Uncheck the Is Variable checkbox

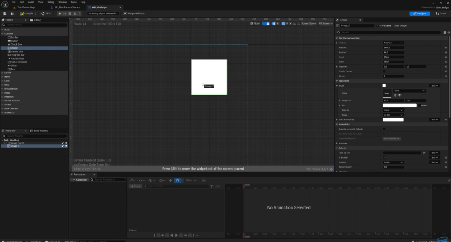[377, 26]
